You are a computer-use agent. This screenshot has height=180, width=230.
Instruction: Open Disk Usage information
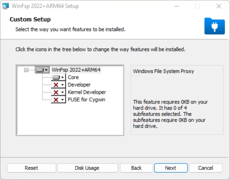87,168
